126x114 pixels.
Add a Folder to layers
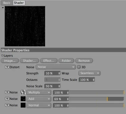[x=66, y=61]
